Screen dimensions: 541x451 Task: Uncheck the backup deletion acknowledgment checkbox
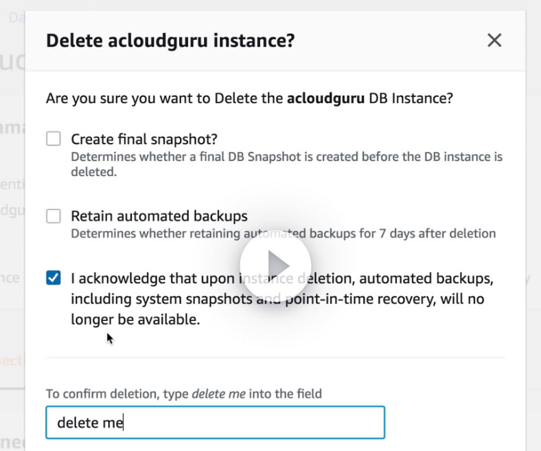(54, 278)
